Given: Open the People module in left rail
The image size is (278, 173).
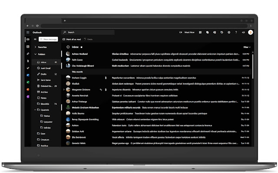Looking at the screenshot, I should (28, 54).
